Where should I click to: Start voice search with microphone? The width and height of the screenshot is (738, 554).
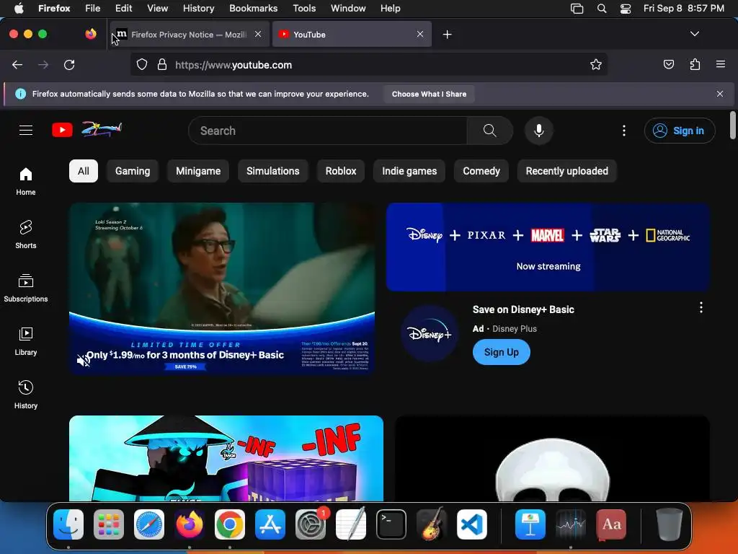pyautogui.click(x=539, y=131)
